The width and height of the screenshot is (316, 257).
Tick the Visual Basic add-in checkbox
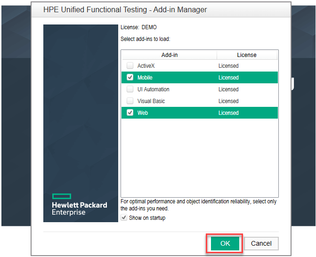130,101
